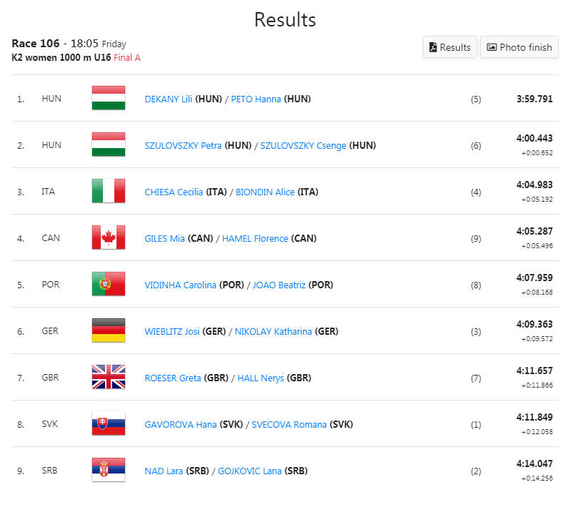Open ROESER Greta athlete link
The height and width of the screenshot is (515, 563).
click(x=173, y=378)
